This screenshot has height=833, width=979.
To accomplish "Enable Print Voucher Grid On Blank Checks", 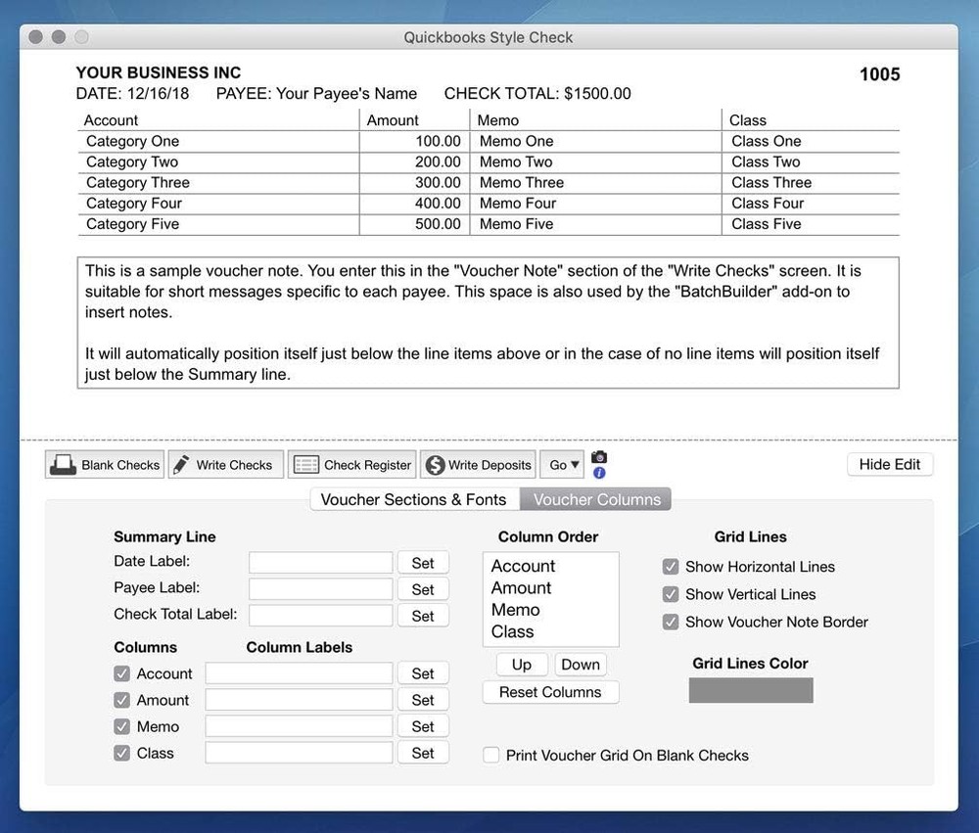I will pyautogui.click(x=490, y=755).
